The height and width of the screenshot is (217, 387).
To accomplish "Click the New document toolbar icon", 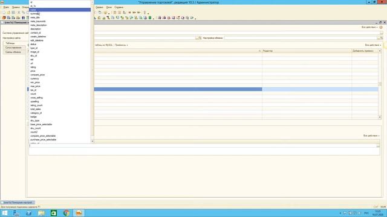I will (x=4, y=13).
